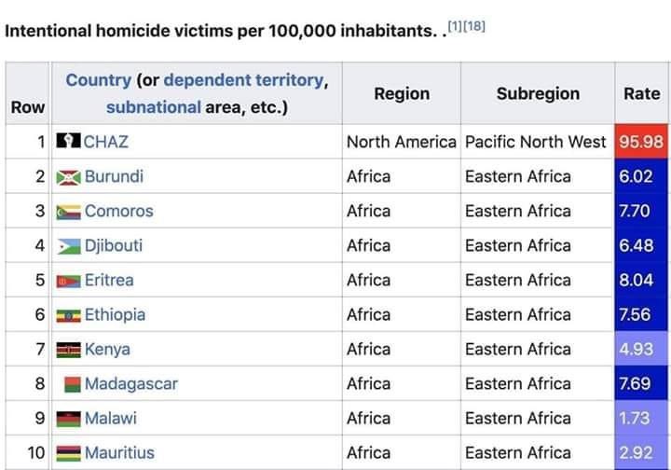671x470 pixels.
Task: Open the 'subnational' header link
Action: coord(153,107)
